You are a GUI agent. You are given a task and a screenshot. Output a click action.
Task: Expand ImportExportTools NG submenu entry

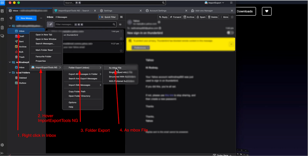(x=46, y=67)
